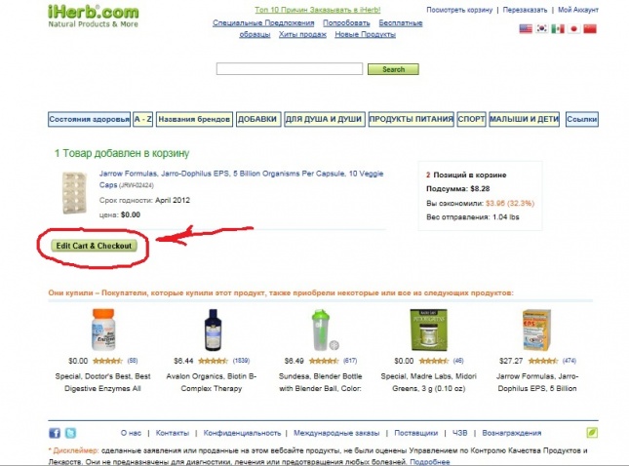Open the Facebook icon in footer

tap(55, 433)
